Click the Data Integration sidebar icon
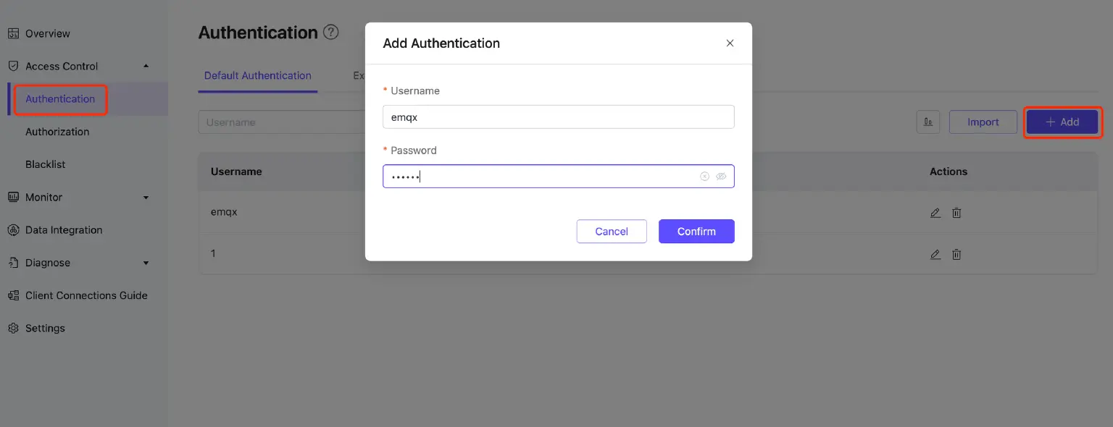 click(13, 229)
